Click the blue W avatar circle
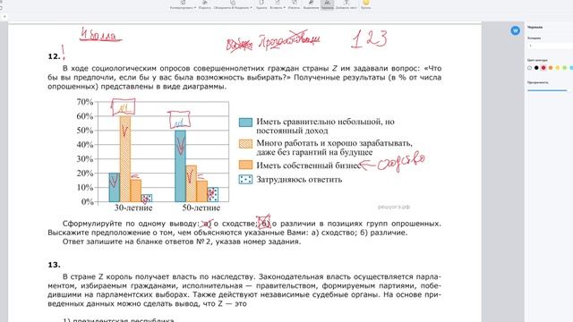The width and height of the screenshot is (573, 322). pyautogui.click(x=516, y=30)
